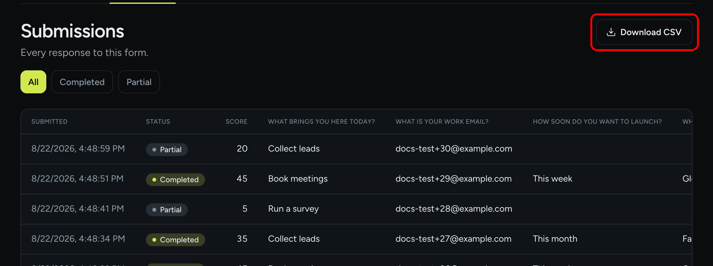Click score value 5
Viewport: 713px width, 266px height.
(245, 209)
